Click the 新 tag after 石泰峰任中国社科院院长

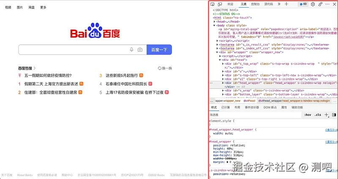(150, 84)
